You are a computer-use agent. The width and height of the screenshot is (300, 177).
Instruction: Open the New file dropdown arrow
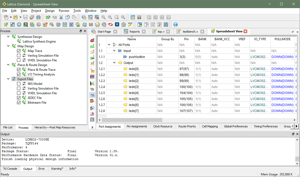[x=11, y=17]
